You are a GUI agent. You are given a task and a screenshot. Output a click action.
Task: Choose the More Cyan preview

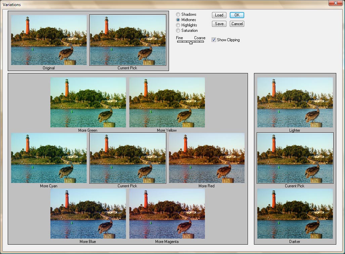(49, 158)
